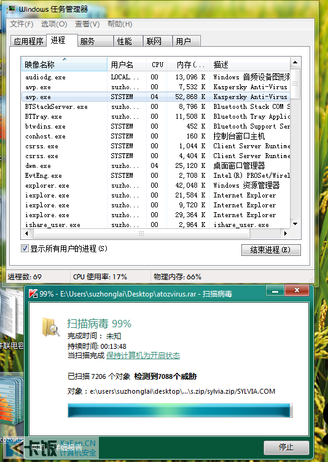This screenshot has height=462, width=328.
Task: Click the process list down scroll arrow
Action: click(x=295, y=224)
